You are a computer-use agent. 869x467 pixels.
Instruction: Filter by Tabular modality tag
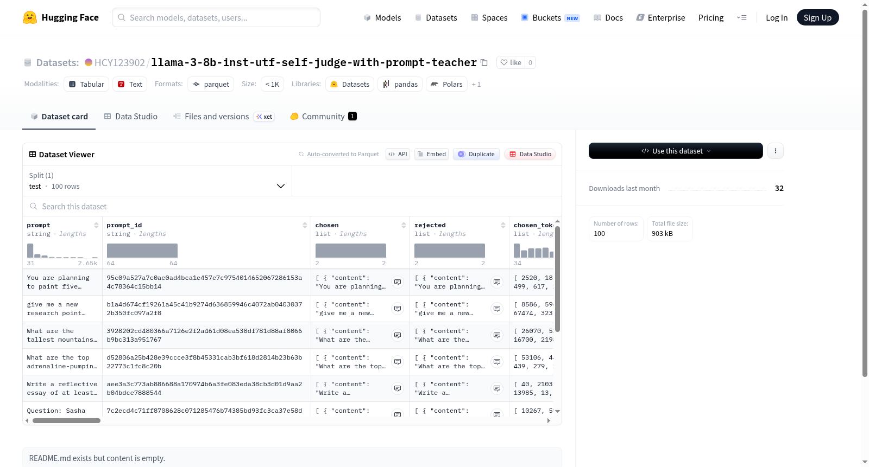click(x=86, y=84)
